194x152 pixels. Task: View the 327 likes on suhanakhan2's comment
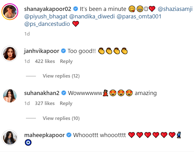point(45,103)
